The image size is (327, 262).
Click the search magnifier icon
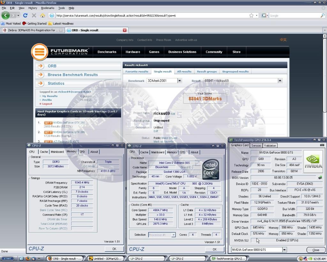(323, 15)
